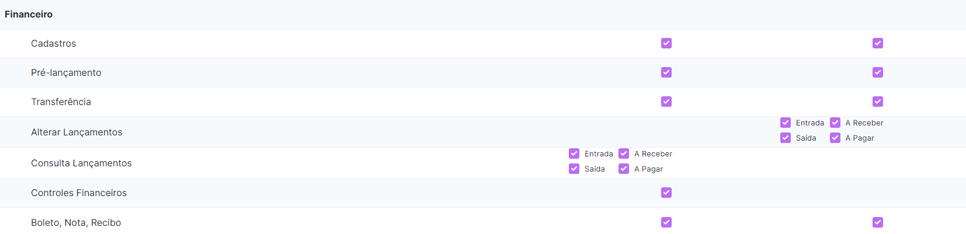Disable left checkbox in Transferência row

click(666, 102)
